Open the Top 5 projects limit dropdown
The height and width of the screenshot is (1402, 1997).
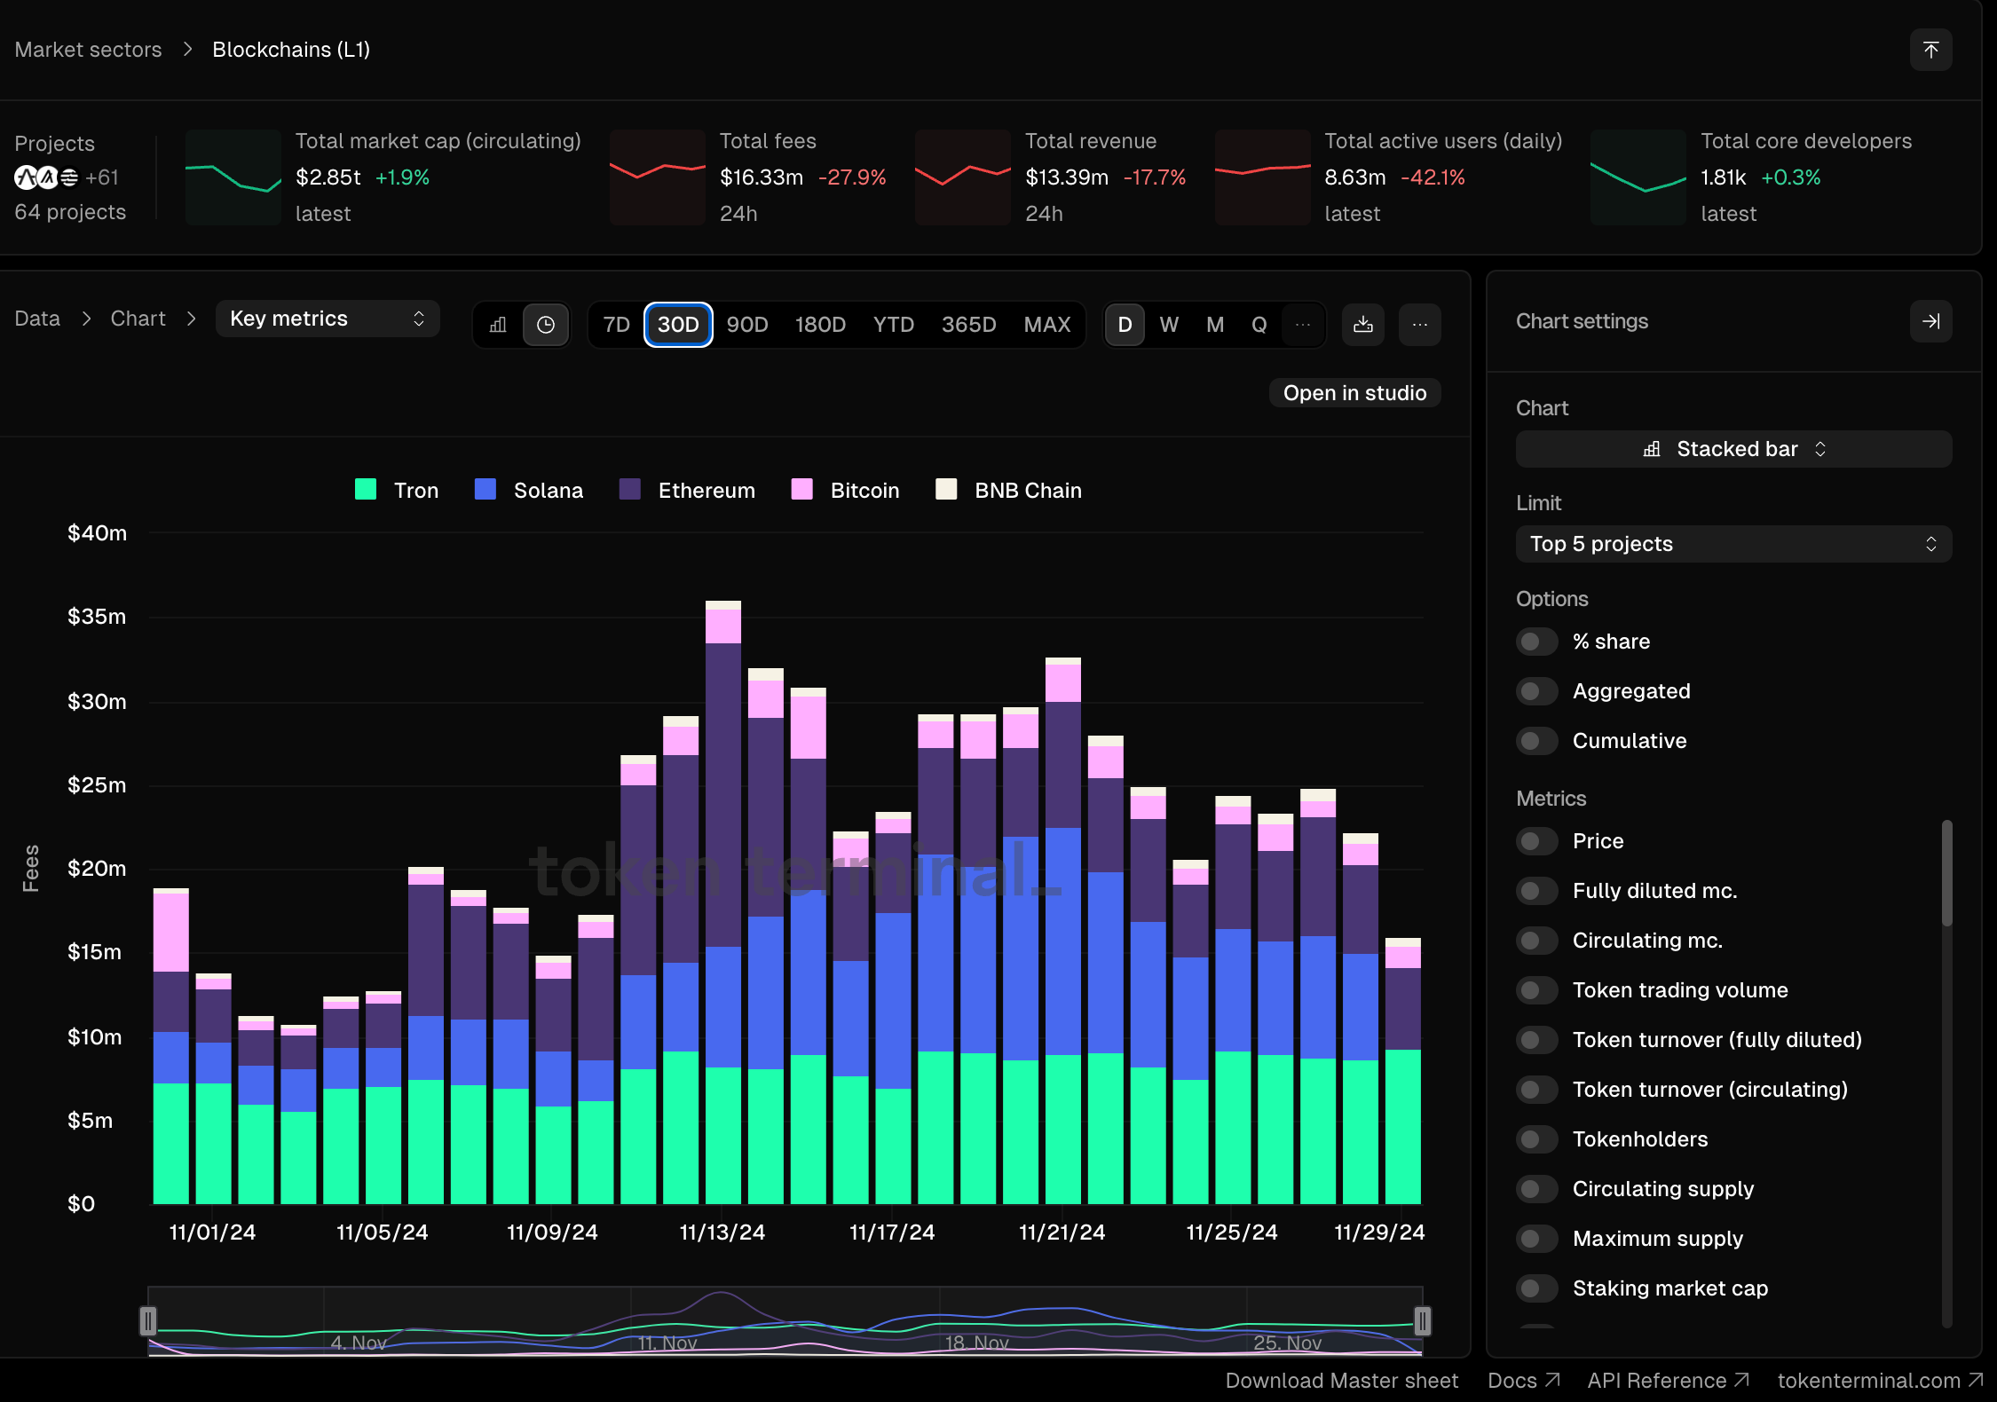1733,544
